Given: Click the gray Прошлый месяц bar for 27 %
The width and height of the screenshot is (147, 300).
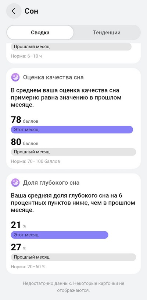Looking at the screenshot, I should 73,257.
